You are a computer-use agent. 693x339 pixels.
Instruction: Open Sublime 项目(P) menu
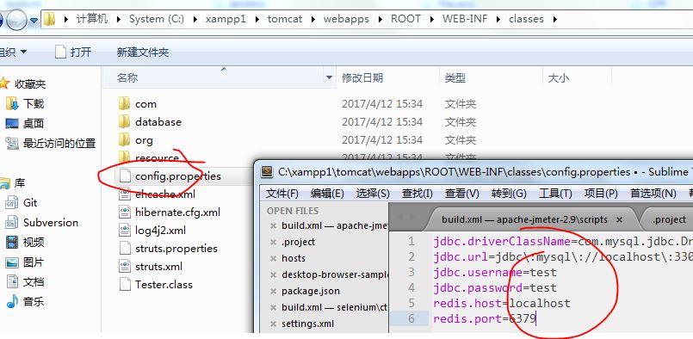coord(601,193)
